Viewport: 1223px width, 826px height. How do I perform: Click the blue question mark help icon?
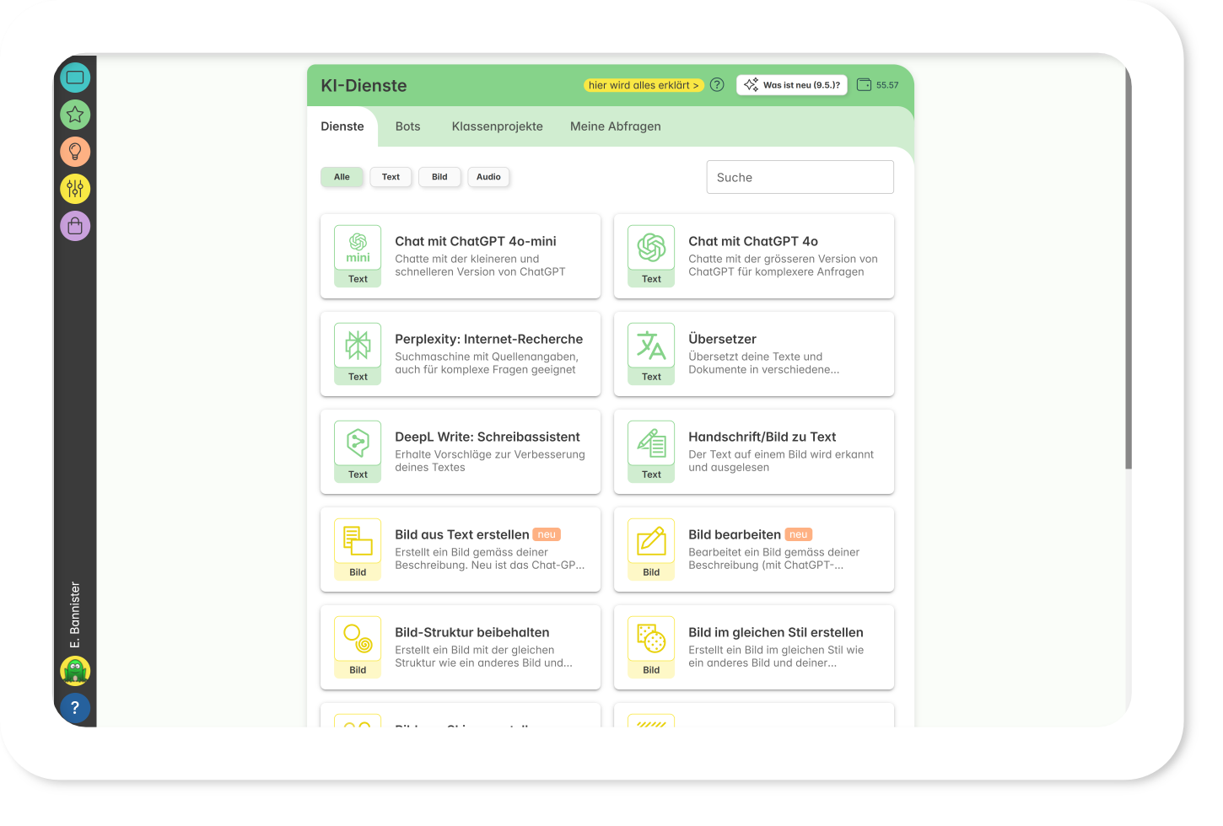pos(75,708)
